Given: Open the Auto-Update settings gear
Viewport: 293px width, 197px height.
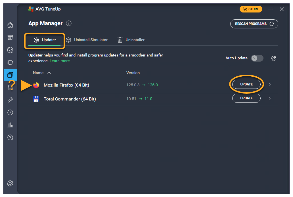Looking at the screenshot, I should pyautogui.click(x=273, y=58).
